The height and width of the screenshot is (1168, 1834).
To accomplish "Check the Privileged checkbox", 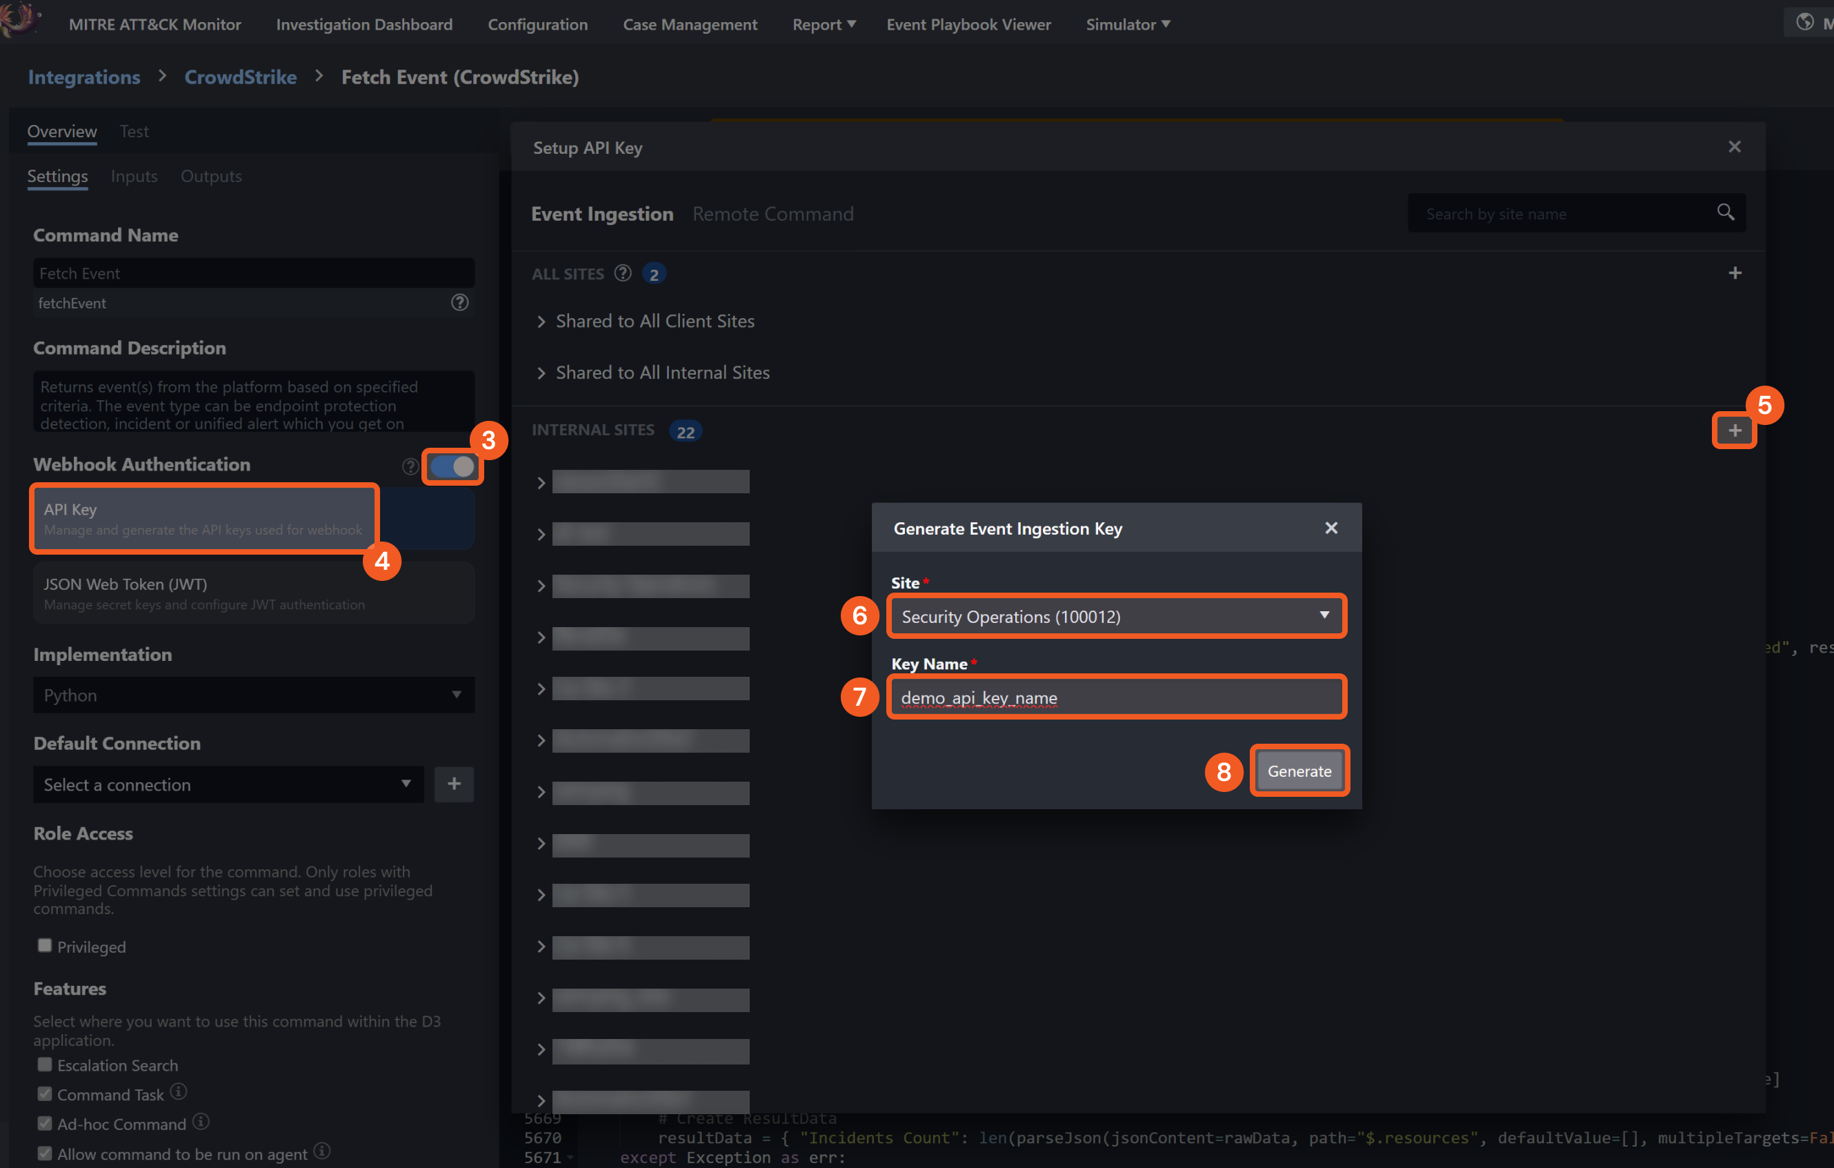I will pos(44,944).
